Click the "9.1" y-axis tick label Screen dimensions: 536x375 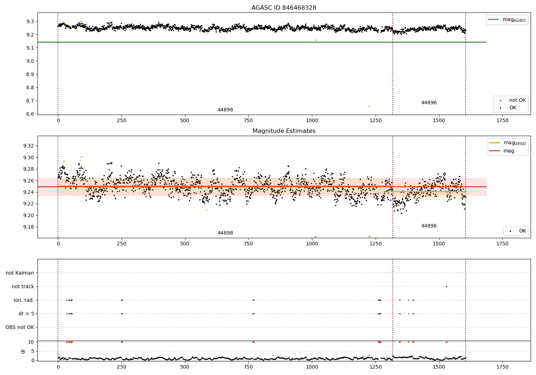click(30, 48)
